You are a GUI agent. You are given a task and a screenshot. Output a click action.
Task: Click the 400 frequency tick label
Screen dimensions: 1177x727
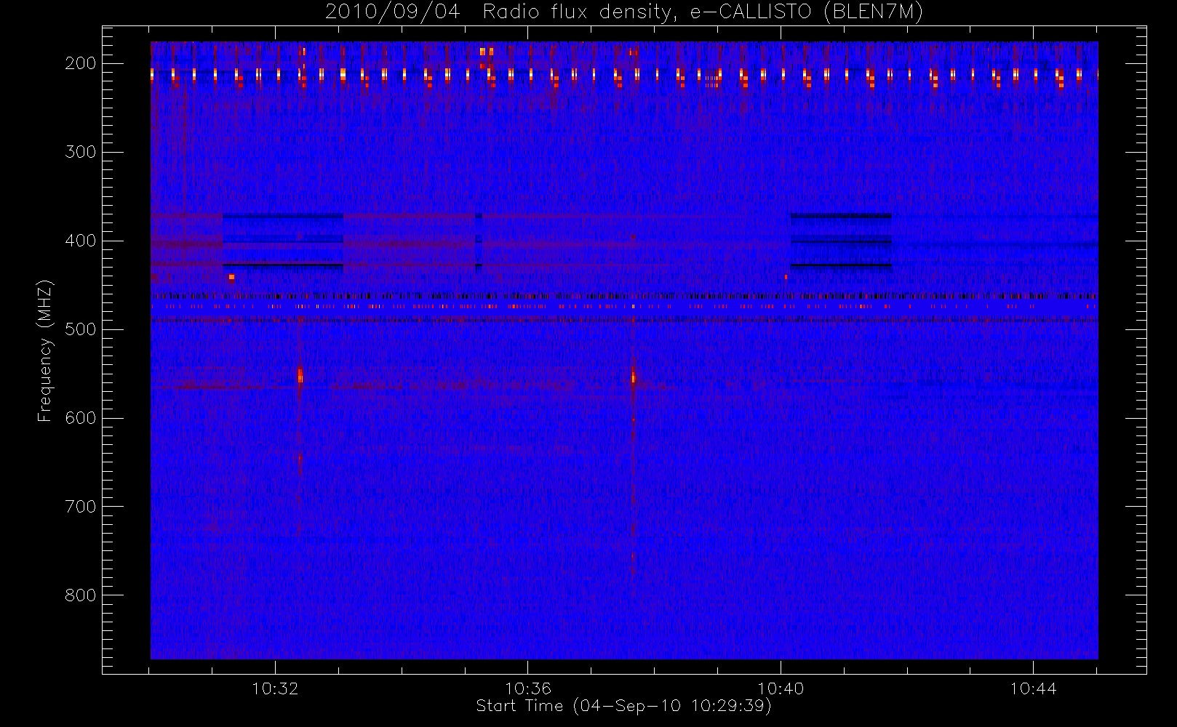click(81, 241)
